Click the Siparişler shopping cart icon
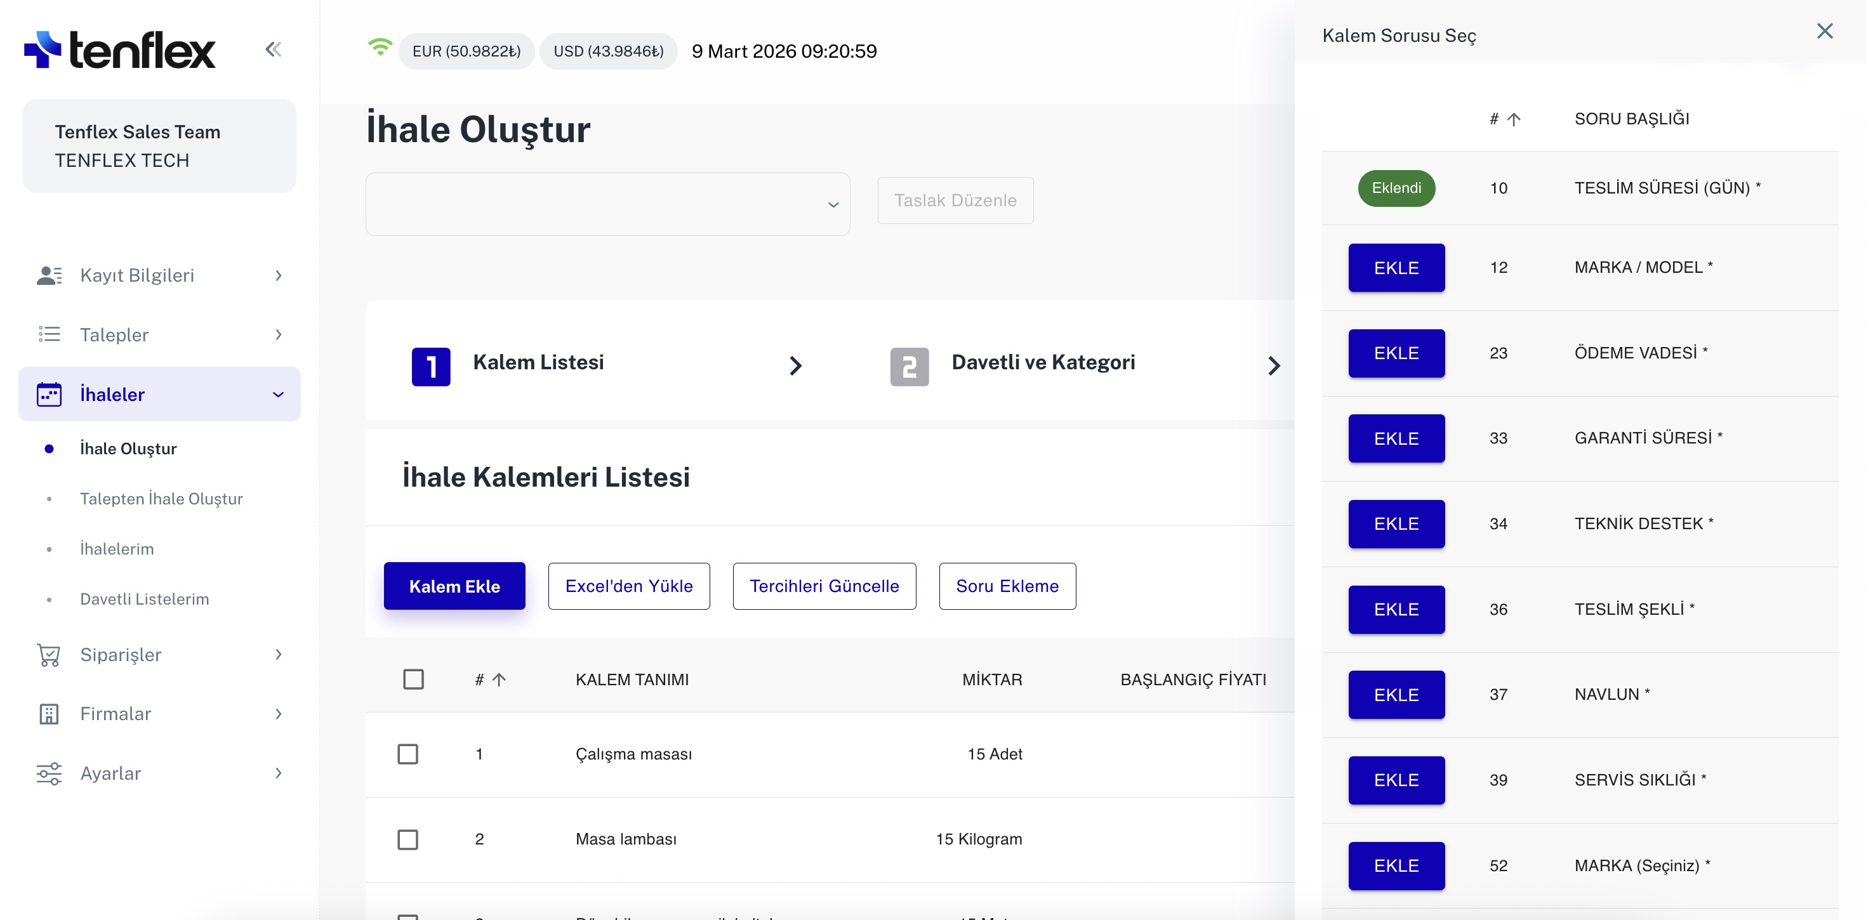Image resolution: width=1866 pixels, height=920 pixels. (50, 655)
